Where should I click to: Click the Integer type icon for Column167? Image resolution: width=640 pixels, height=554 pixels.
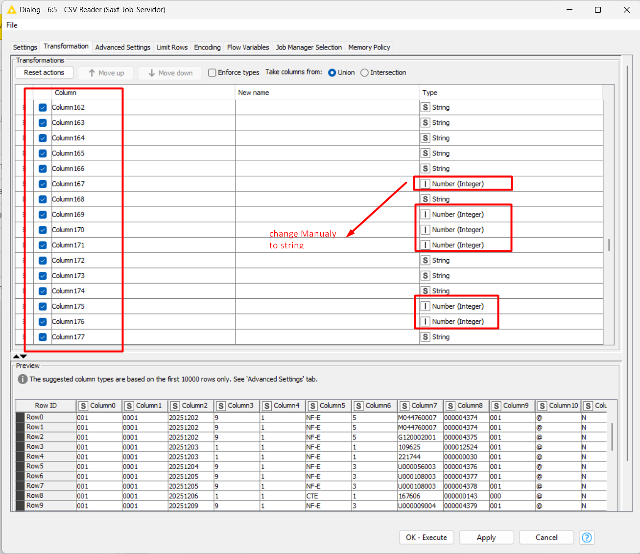426,184
